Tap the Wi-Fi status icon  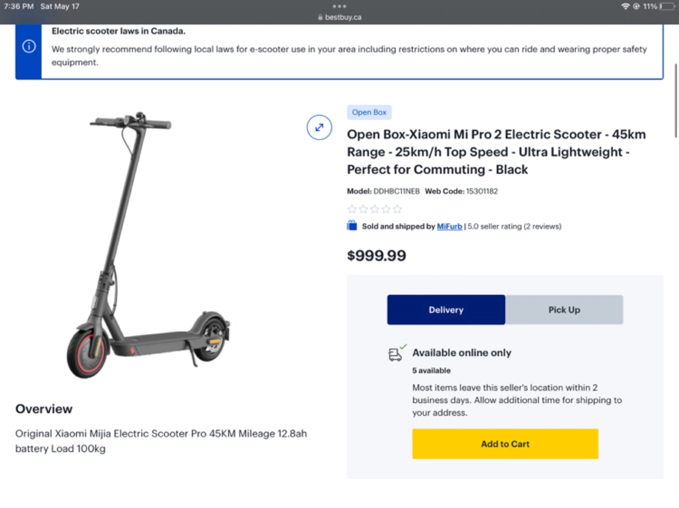point(625,6)
